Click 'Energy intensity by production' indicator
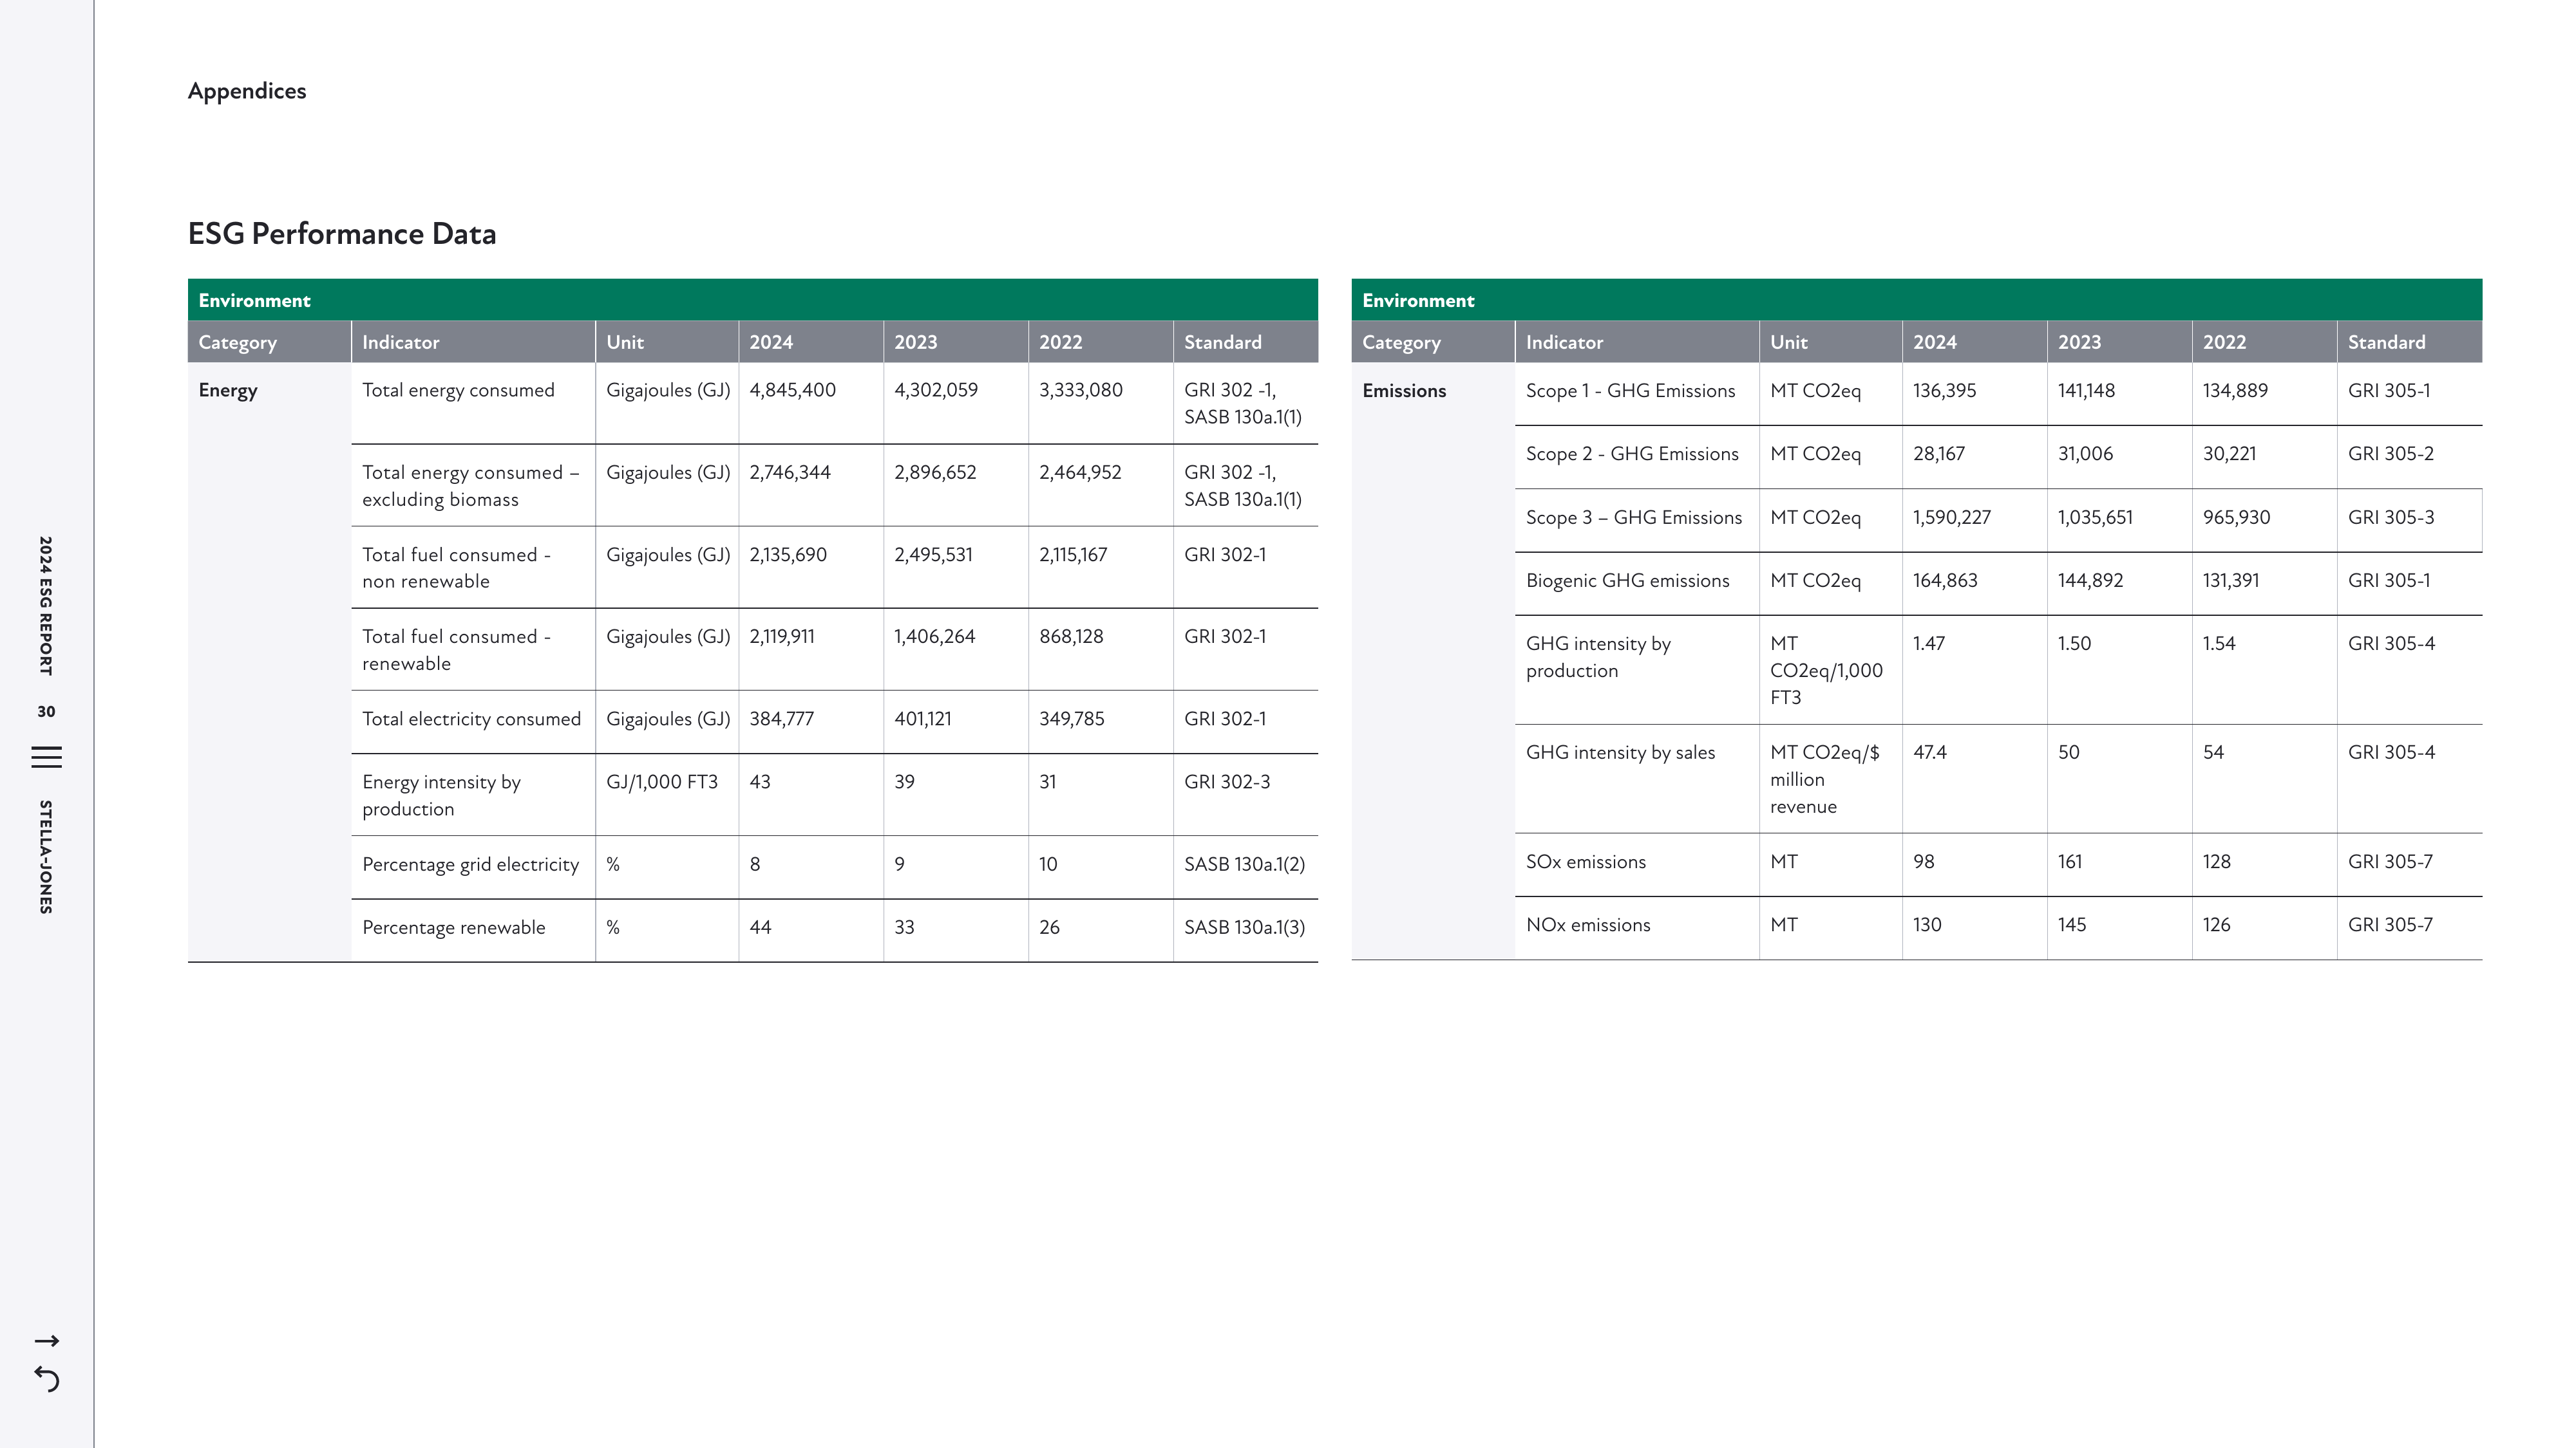Image resolution: width=2576 pixels, height=1448 pixels. [x=442, y=795]
